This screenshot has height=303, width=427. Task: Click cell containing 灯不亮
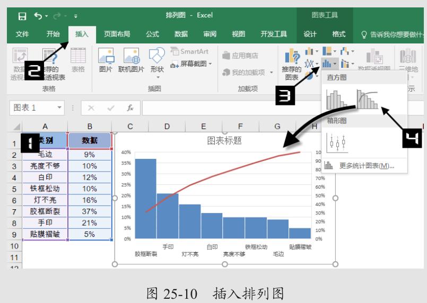pyautogui.click(x=45, y=200)
